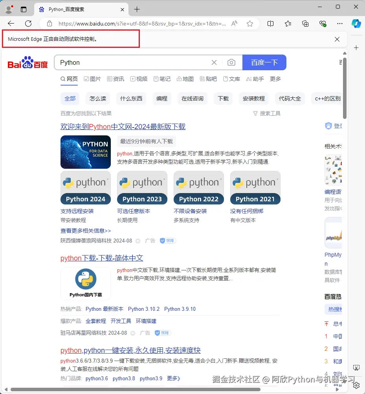
Task: View site info via the padlock icon
Action: click(x=50, y=24)
